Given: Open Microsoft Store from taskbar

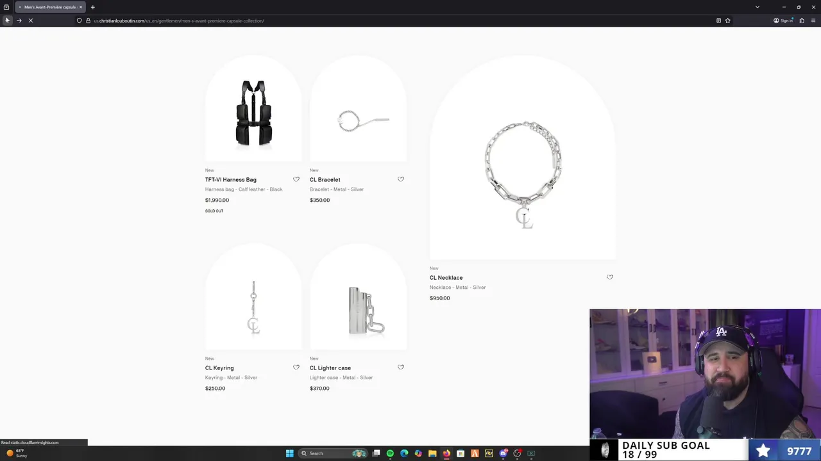Looking at the screenshot, I should [x=461, y=453].
